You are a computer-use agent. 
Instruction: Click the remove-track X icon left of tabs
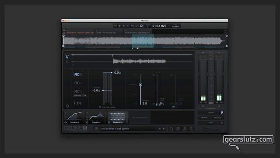(x=64, y=33)
